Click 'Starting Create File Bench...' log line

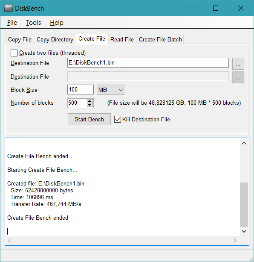point(42,170)
